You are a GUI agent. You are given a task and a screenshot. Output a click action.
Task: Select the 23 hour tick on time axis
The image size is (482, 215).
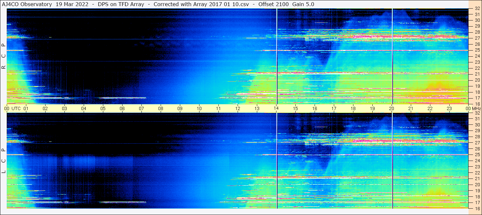click(449, 108)
